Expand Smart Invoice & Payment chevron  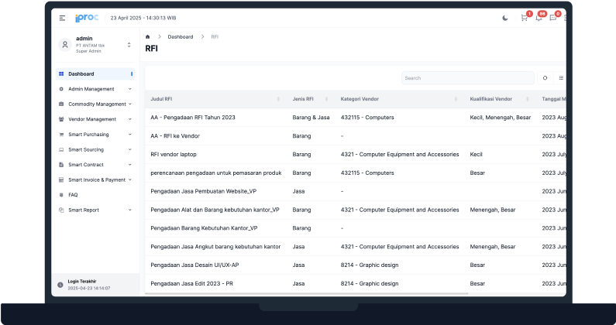129,180
